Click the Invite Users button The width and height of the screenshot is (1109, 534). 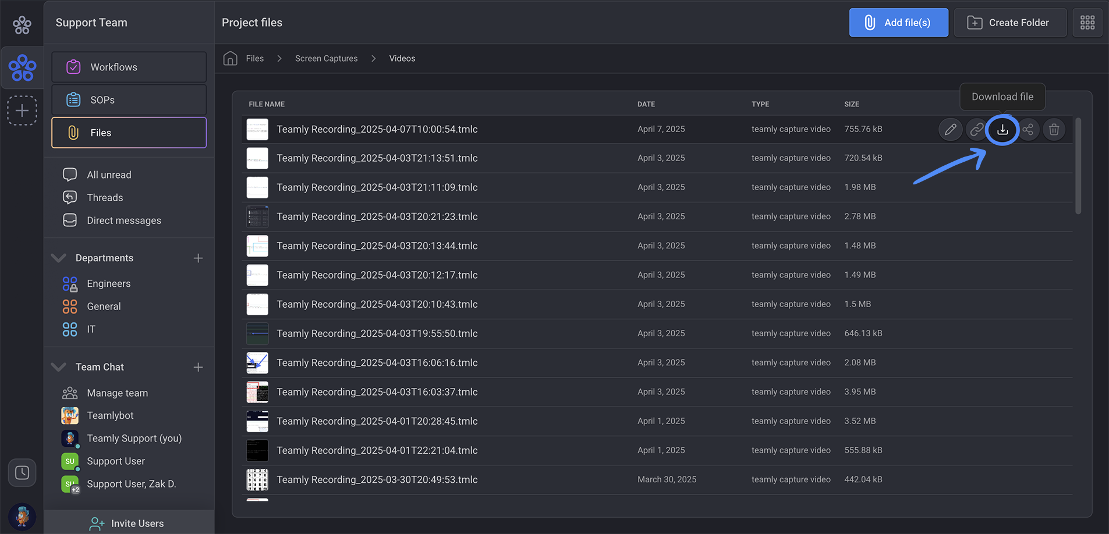coord(129,523)
